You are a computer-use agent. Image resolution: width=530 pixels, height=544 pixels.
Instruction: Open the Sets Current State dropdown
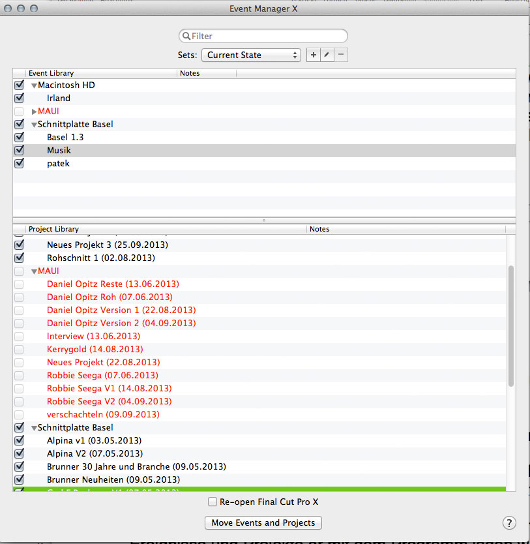[x=251, y=55]
